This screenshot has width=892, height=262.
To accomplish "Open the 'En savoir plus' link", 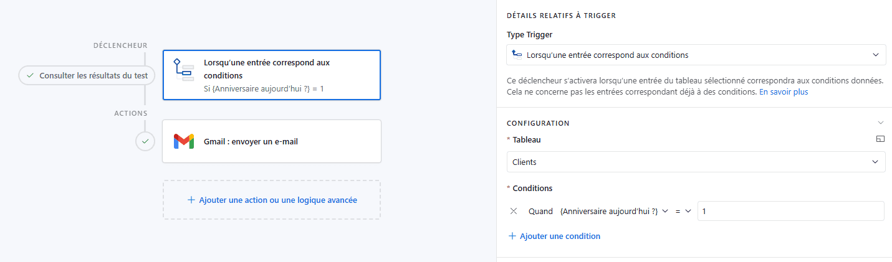I will tap(783, 92).
